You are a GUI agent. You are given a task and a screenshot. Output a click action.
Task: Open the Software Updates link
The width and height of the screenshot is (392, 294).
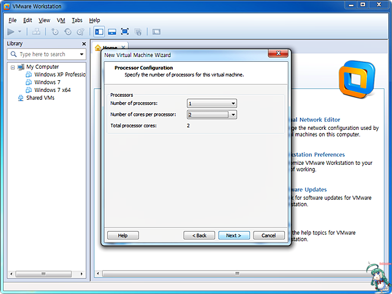point(309,189)
